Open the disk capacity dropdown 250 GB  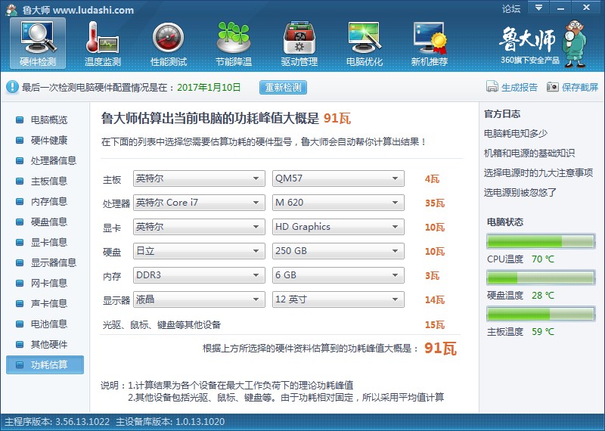338,251
